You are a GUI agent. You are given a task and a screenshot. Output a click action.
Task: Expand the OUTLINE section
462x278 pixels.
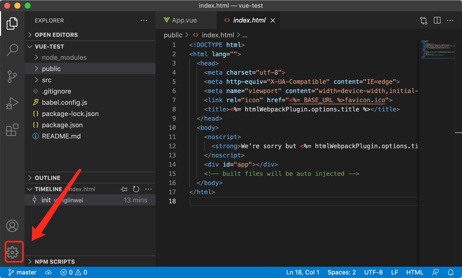(90, 178)
